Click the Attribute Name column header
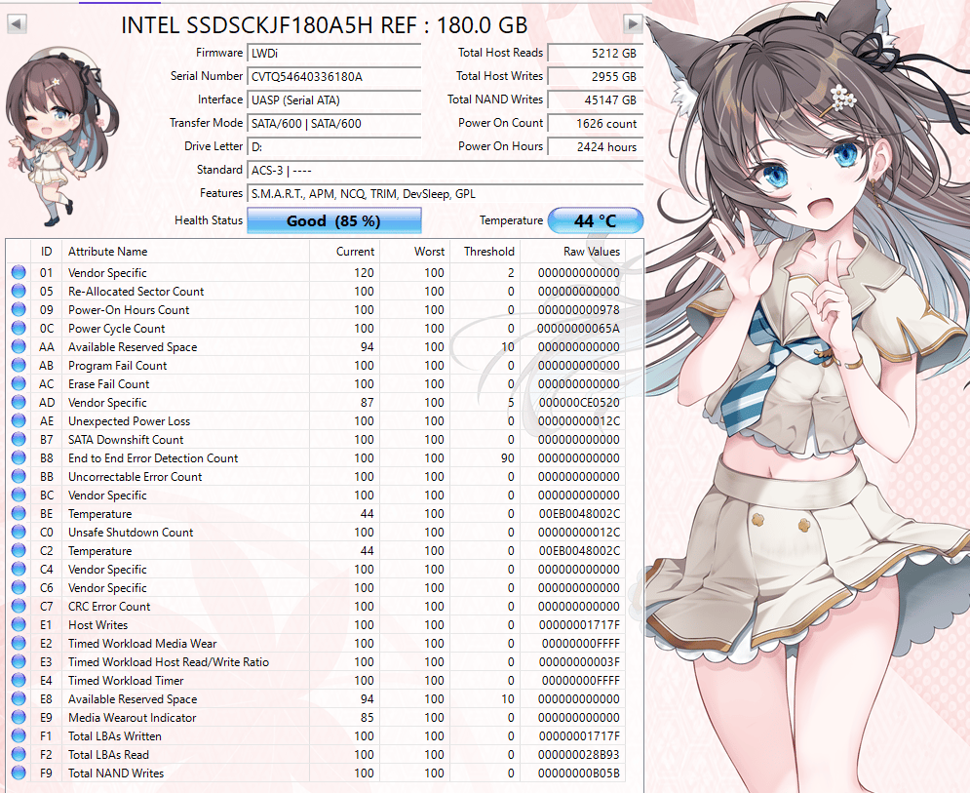Screen dimensions: 970x793 [185, 252]
